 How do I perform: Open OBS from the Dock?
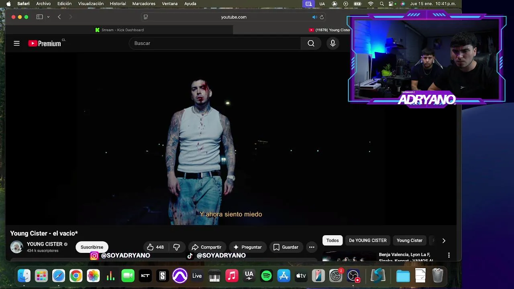353,276
